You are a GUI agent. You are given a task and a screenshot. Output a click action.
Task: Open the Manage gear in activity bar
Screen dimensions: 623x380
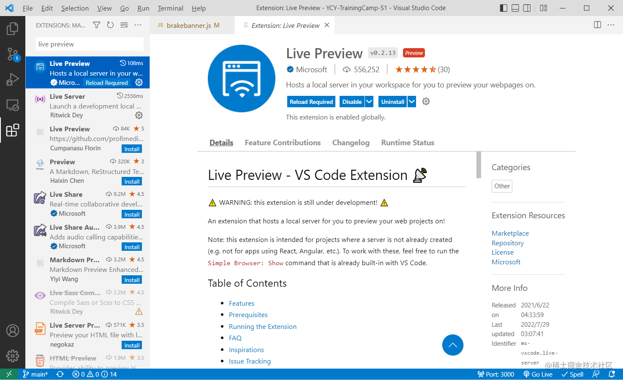point(13,356)
